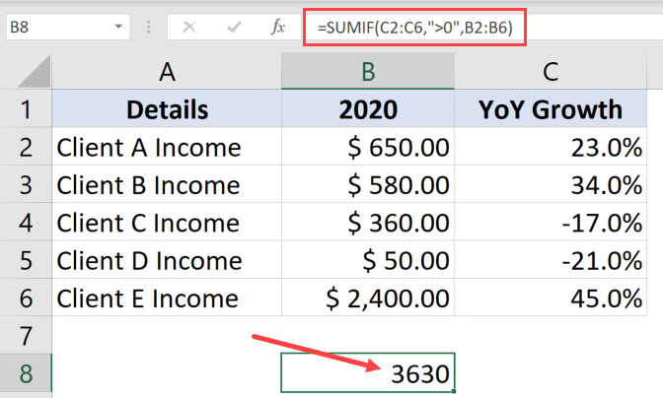Image resolution: width=663 pixels, height=398 pixels.
Task: Select column C header
Action: click(x=552, y=71)
